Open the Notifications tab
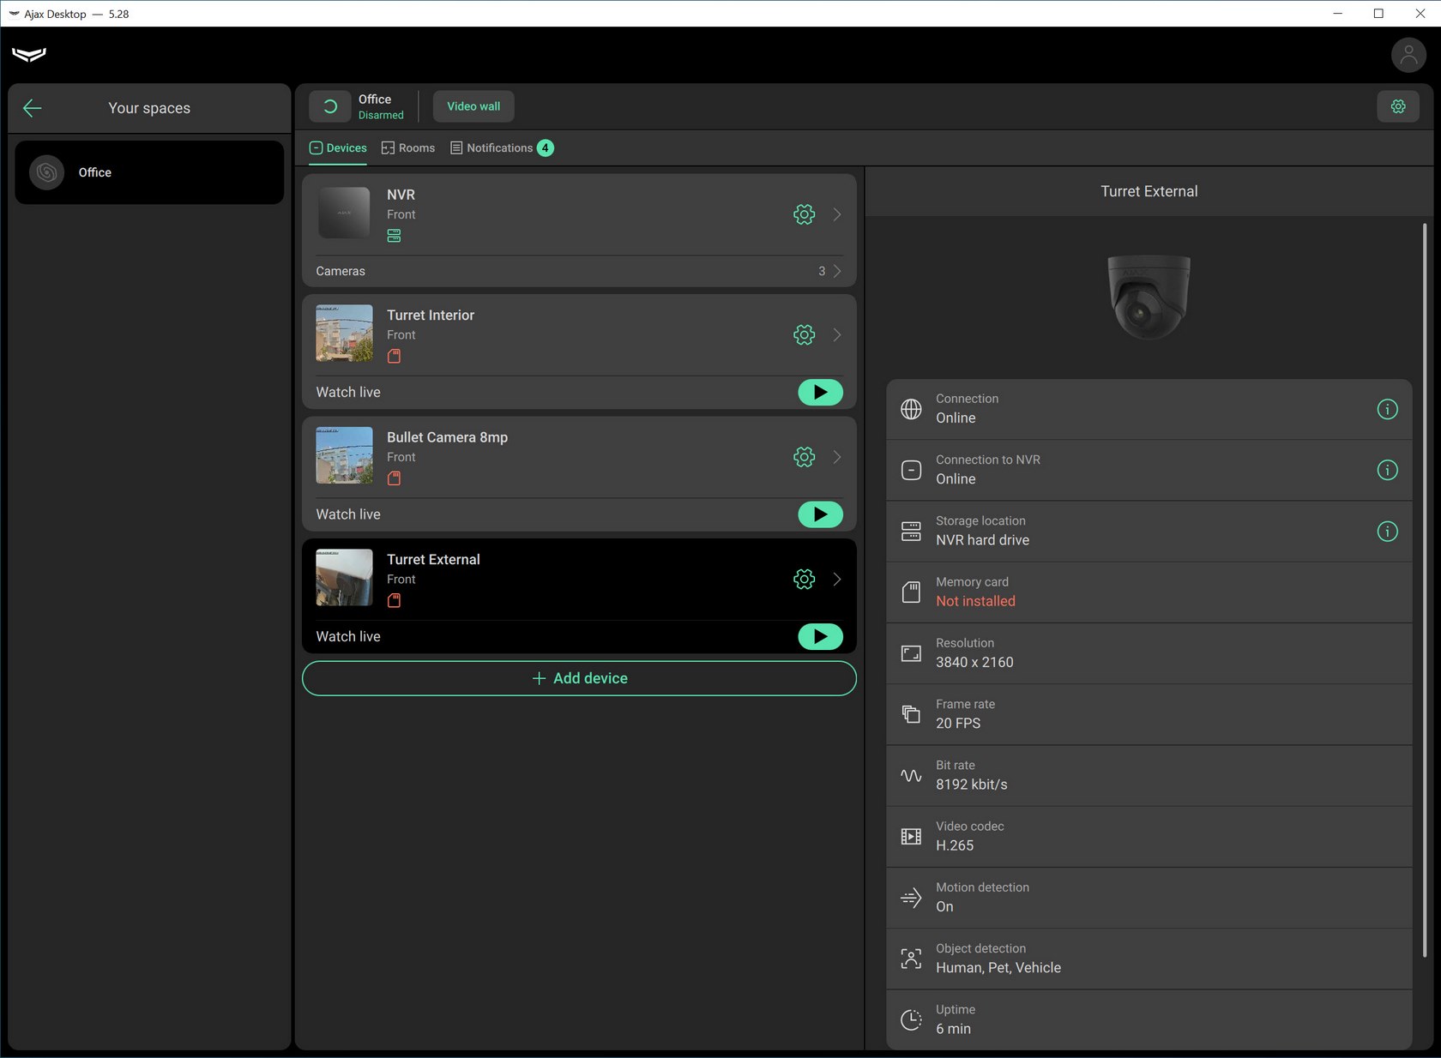Screen dimensions: 1441x1058 point(500,148)
